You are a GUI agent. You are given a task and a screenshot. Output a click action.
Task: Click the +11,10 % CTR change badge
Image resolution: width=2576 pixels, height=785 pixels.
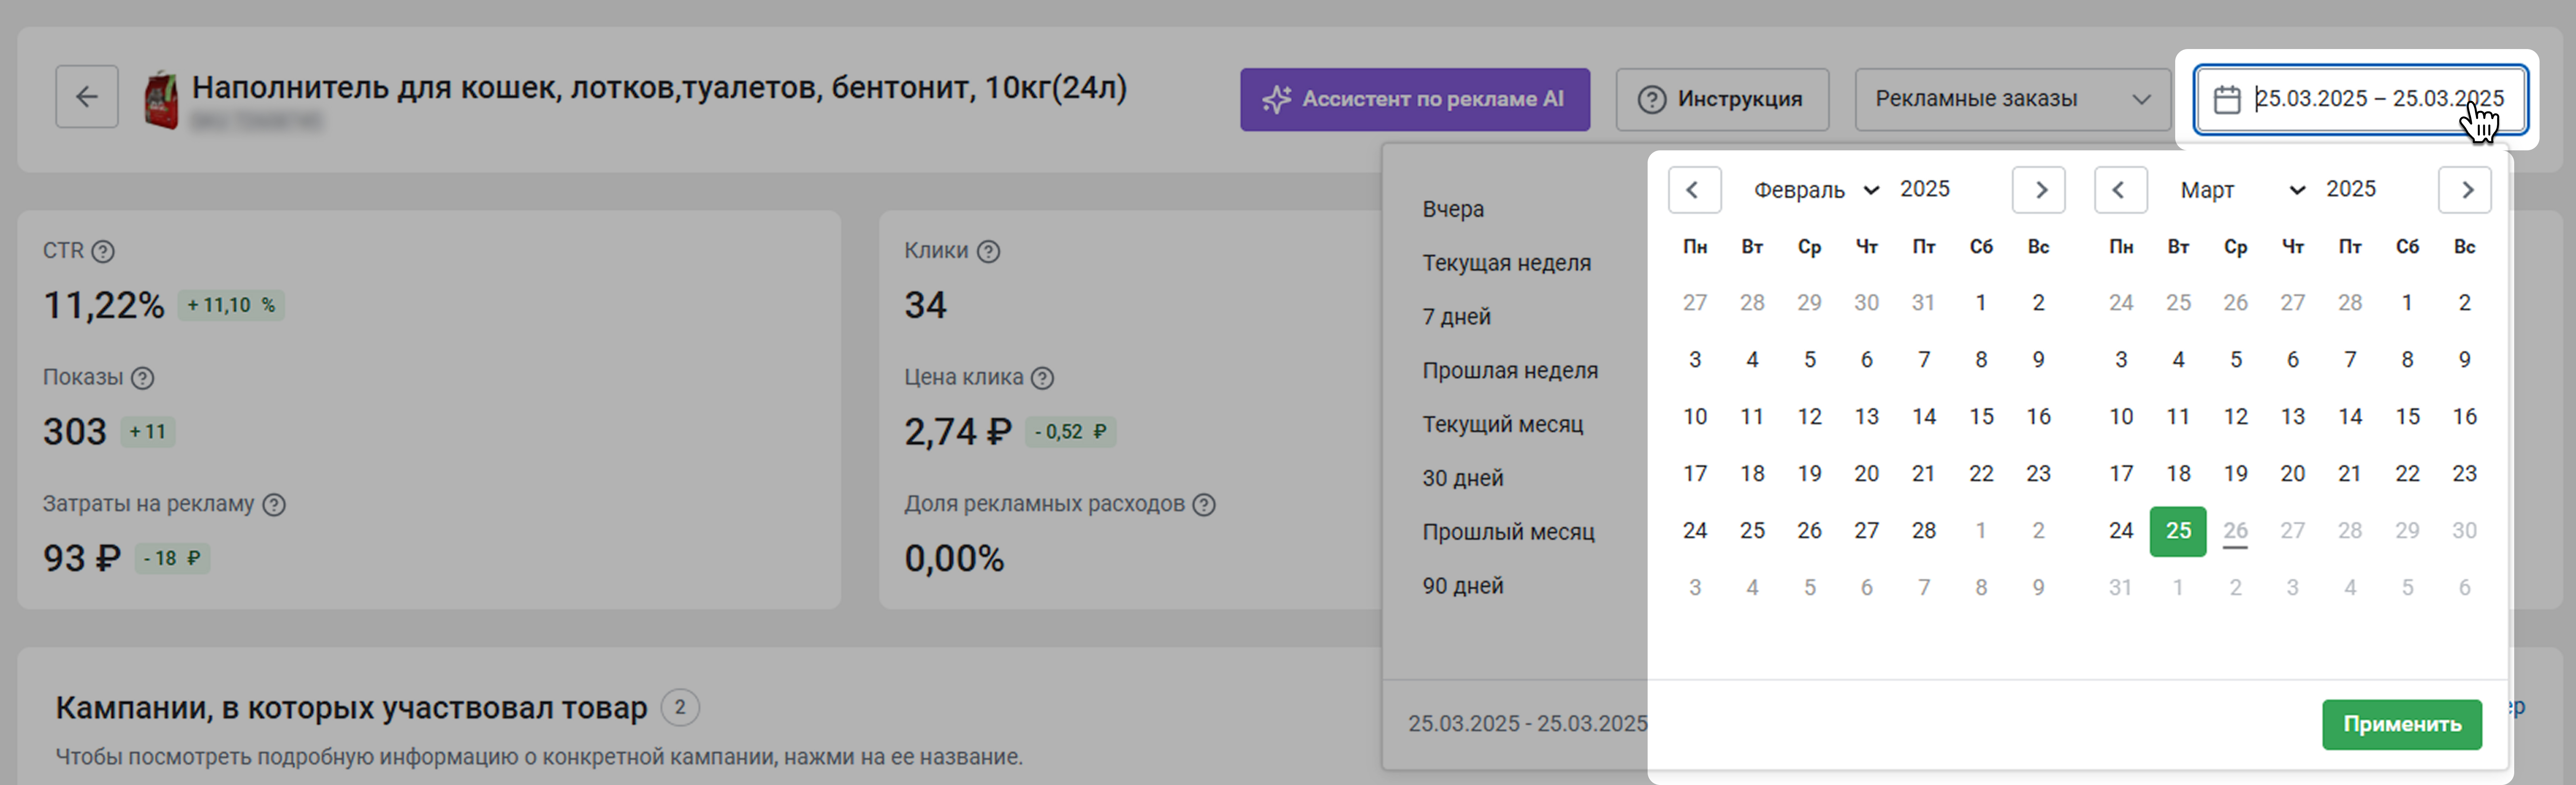(231, 305)
